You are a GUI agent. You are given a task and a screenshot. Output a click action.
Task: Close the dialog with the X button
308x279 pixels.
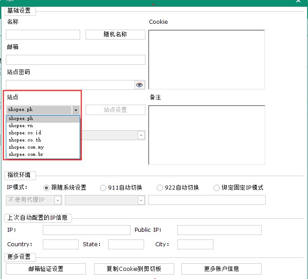click(x=299, y=1)
